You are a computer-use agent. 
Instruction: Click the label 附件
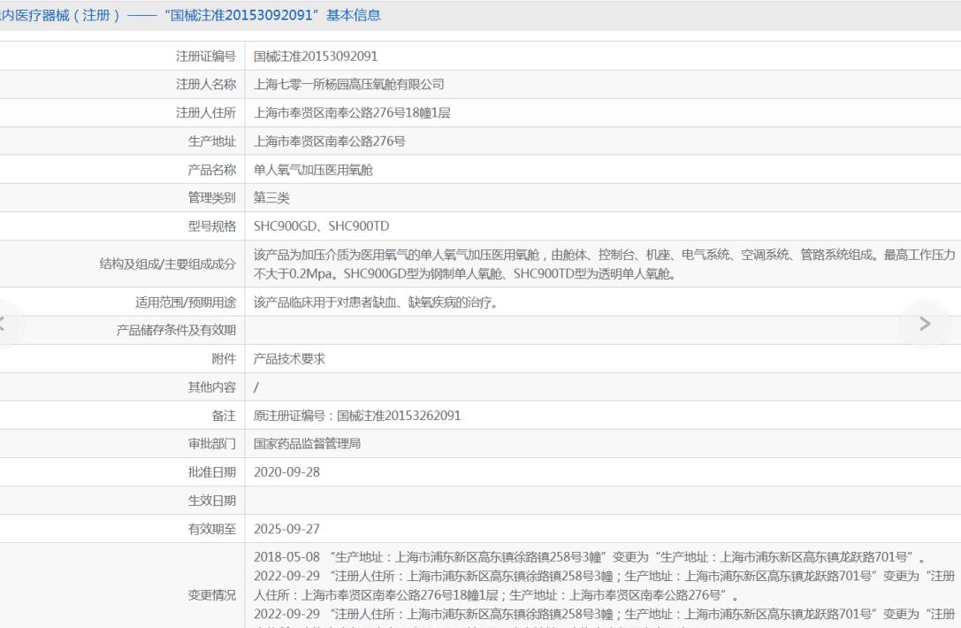click(224, 359)
